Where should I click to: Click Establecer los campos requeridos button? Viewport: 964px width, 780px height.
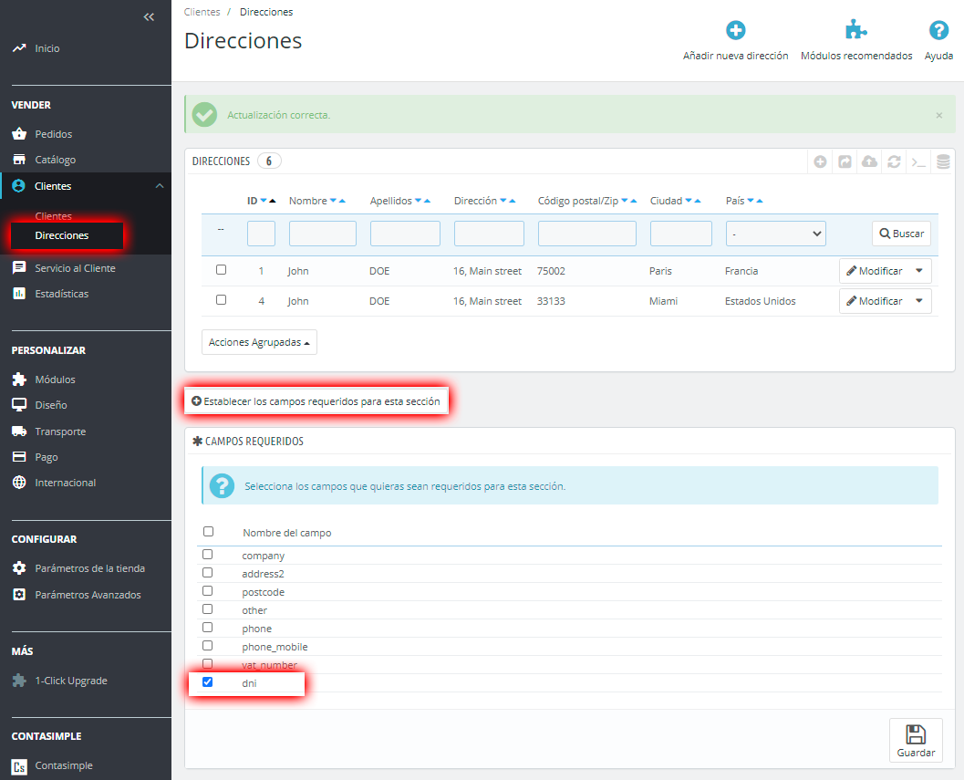point(316,401)
